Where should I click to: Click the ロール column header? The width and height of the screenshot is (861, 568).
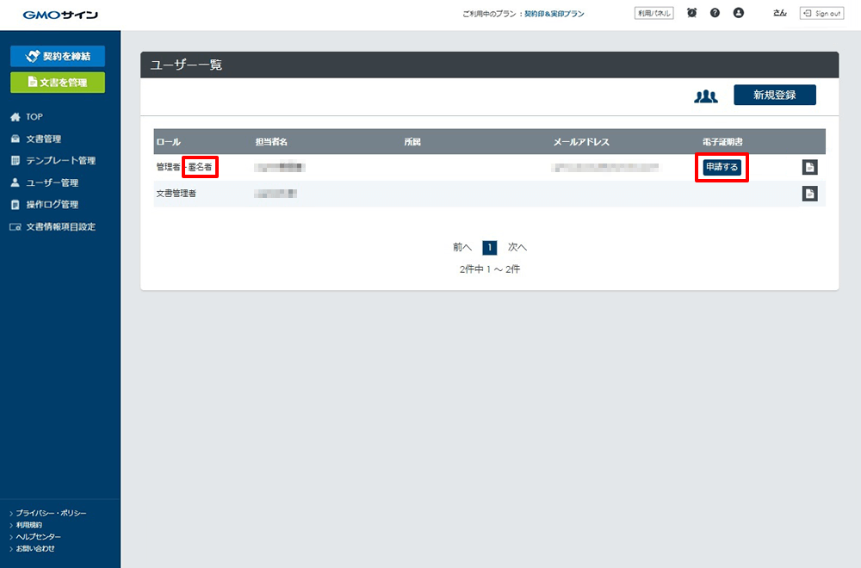tap(169, 142)
